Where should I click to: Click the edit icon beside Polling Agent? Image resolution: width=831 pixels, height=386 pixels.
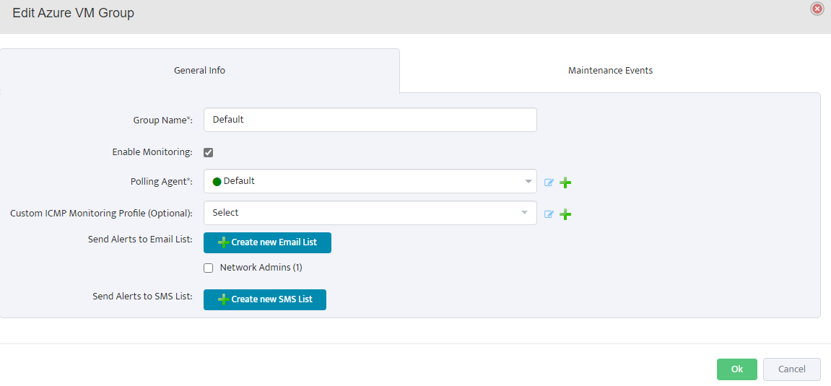pyautogui.click(x=549, y=183)
